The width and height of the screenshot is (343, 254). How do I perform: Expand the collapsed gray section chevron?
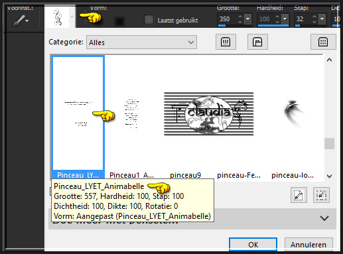[324, 218]
